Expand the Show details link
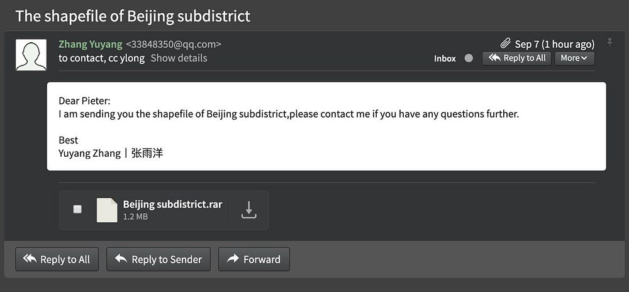The height and width of the screenshot is (292, 629). coord(179,58)
